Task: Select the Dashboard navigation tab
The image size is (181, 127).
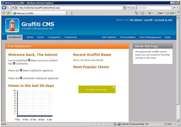Action: tap(15, 37)
